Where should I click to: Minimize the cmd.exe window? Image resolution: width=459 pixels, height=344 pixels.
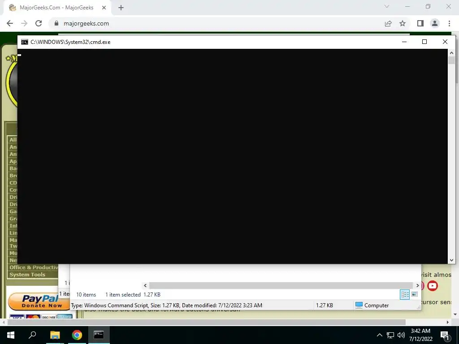coord(404,42)
